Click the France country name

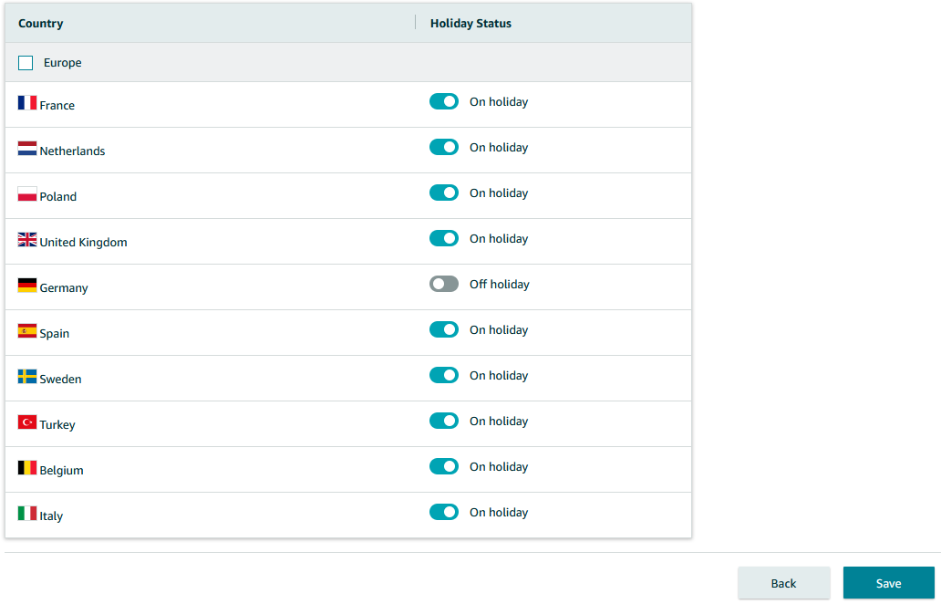click(x=57, y=105)
